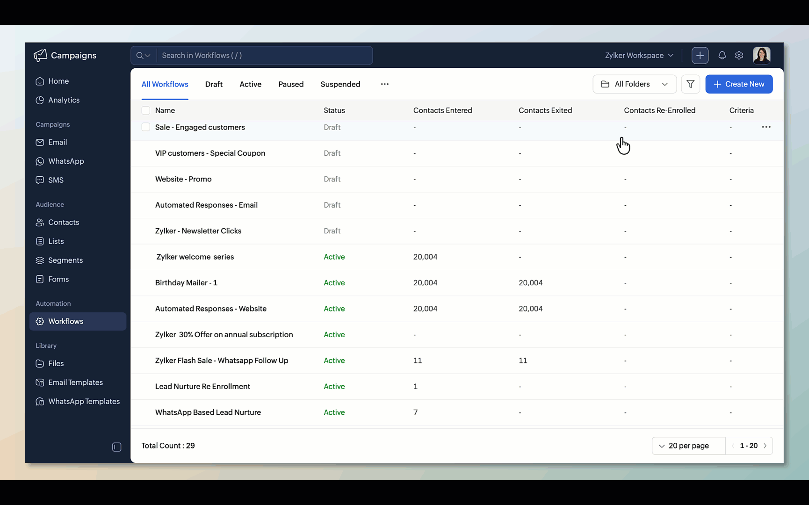Click the Home icon in sidebar
Screen dimensions: 809x505
(40, 81)
